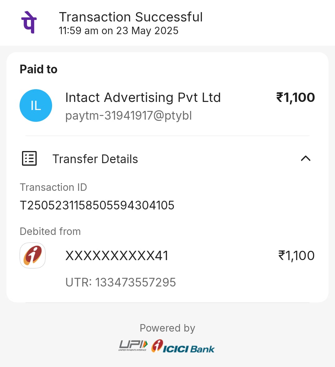The width and height of the screenshot is (335, 367).
Task: Select the transaction ID number T2505231158505594304105
Action: (97, 205)
